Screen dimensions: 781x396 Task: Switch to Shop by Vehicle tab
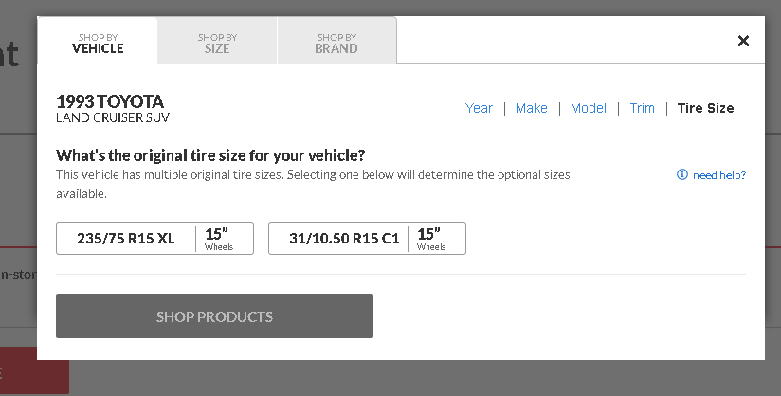click(x=98, y=41)
